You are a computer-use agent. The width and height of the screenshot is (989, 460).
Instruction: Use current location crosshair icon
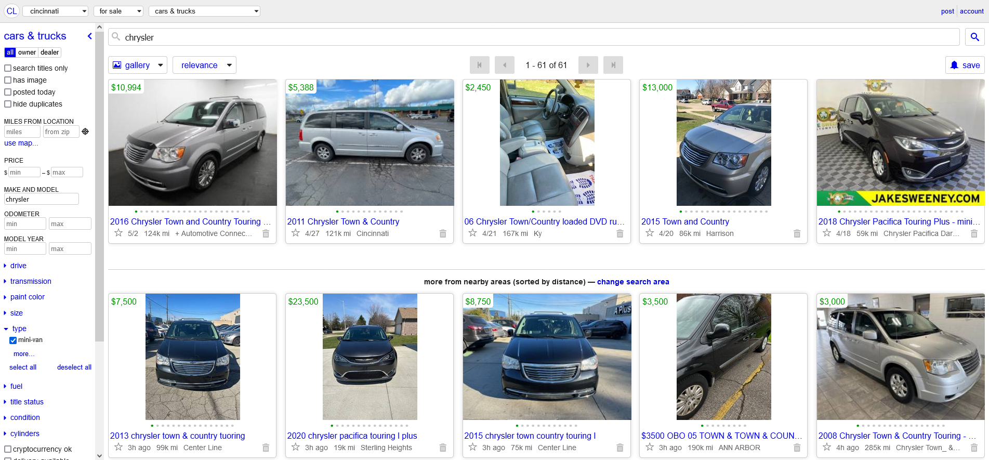(85, 132)
